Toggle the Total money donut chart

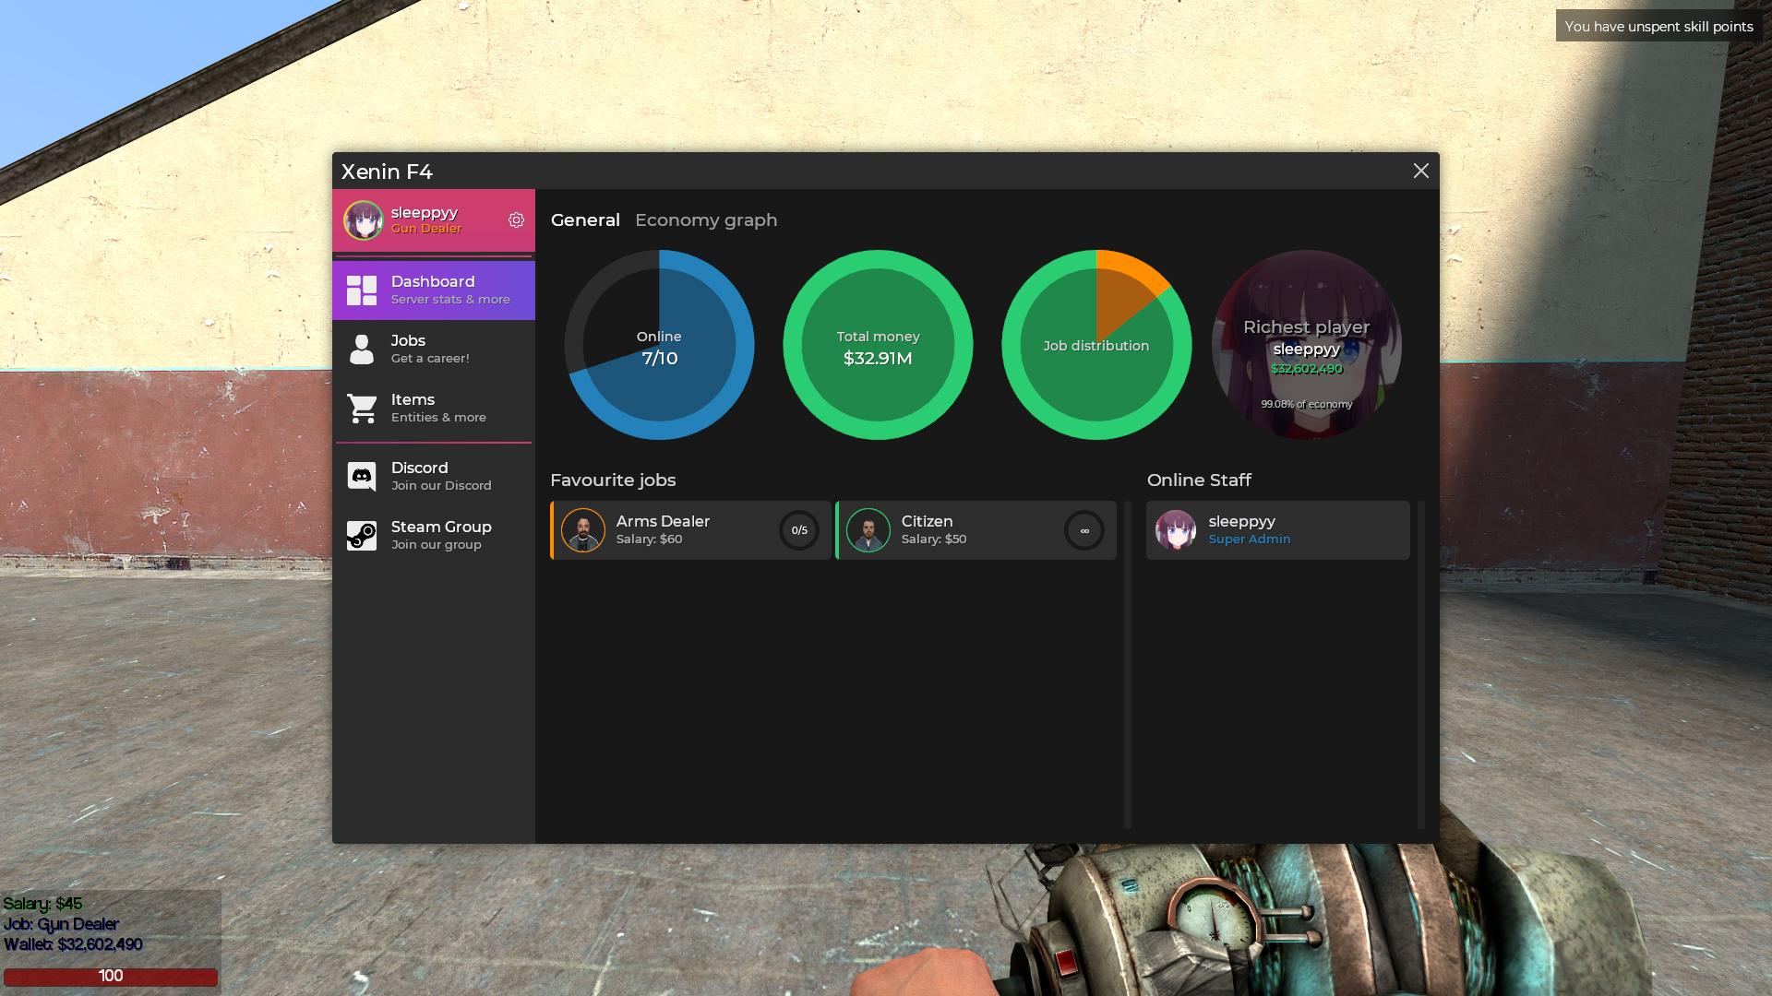click(876, 346)
